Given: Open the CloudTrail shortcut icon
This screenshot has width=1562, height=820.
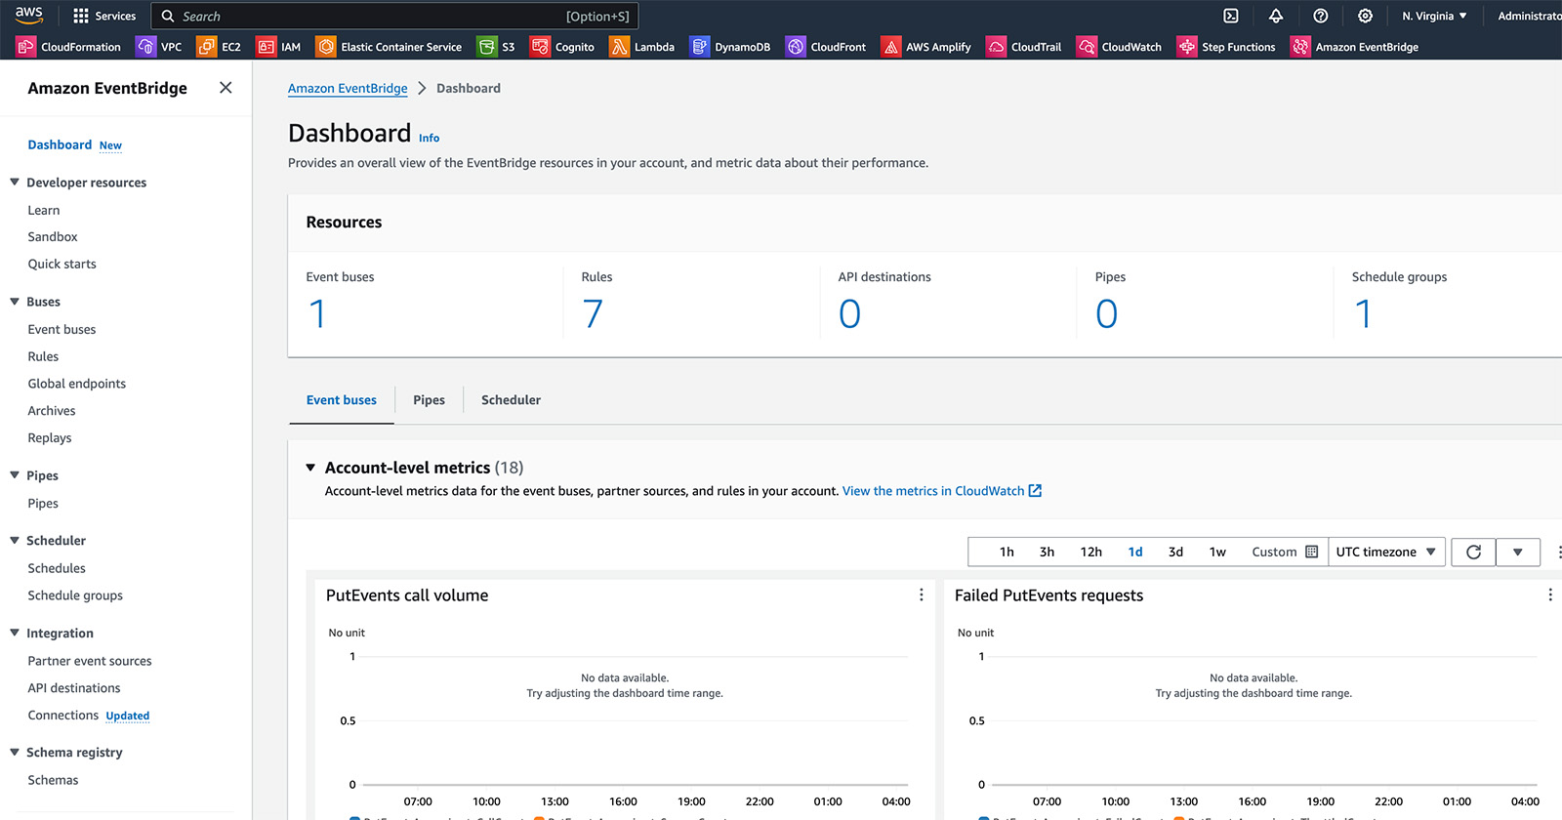Looking at the screenshot, I should (996, 46).
